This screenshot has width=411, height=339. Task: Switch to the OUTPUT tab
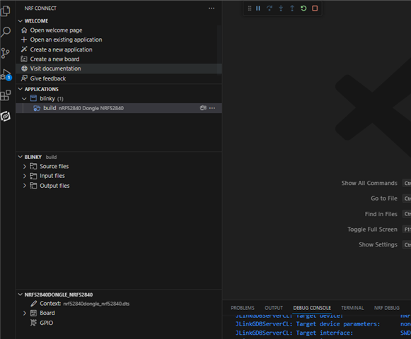tap(274, 308)
